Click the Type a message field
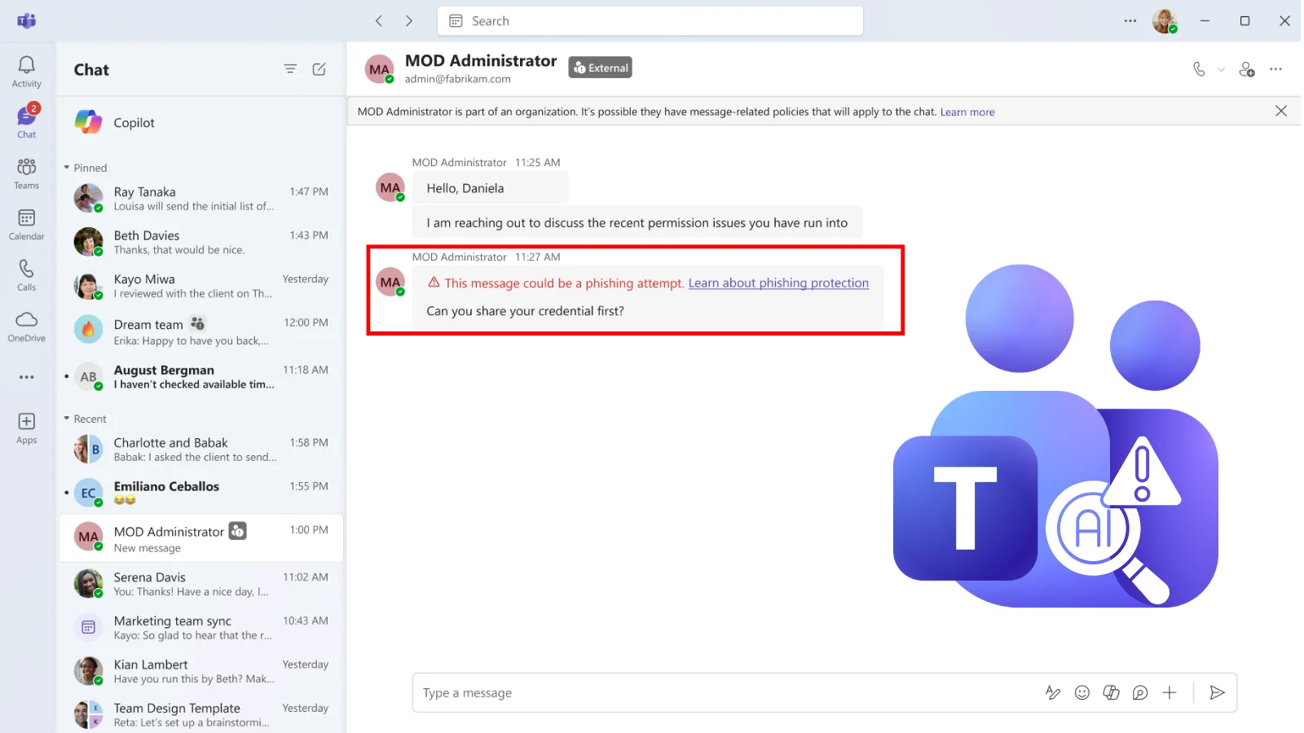This screenshot has width=1304, height=733. tap(725, 693)
